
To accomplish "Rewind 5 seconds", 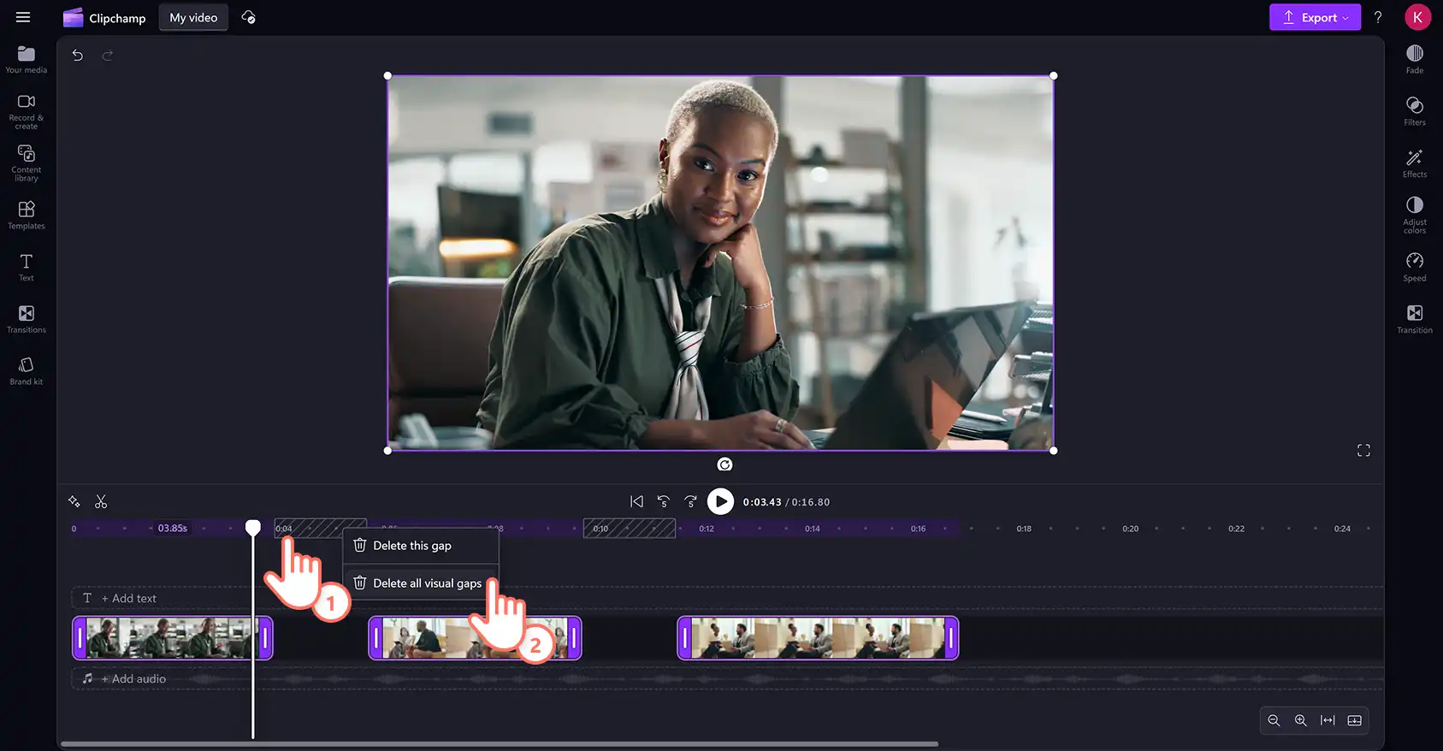I will 663,502.
